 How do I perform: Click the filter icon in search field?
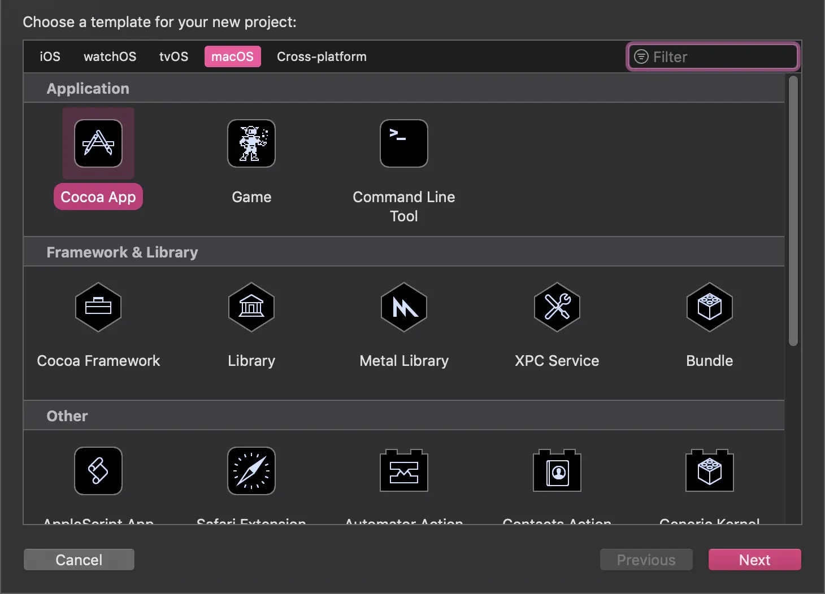[x=641, y=56]
